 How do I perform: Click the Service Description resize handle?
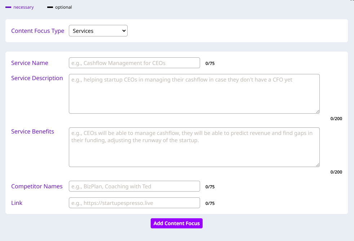pyautogui.click(x=318, y=111)
